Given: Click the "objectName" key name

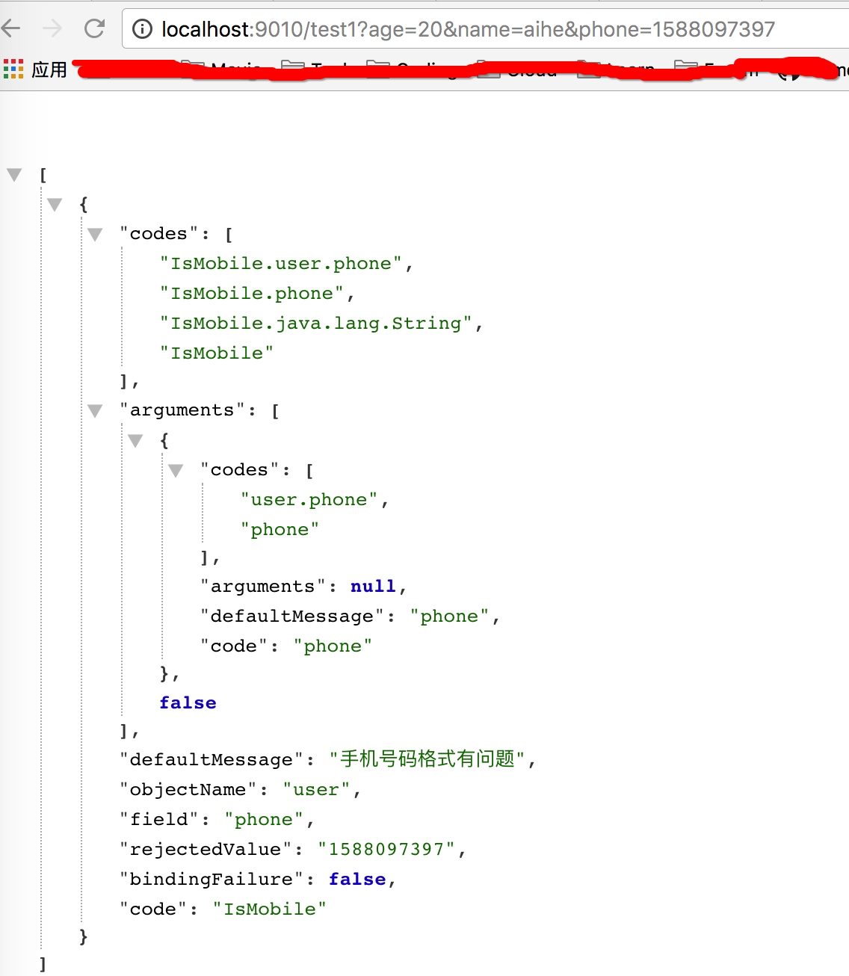Looking at the screenshot, I should click(x=188, y=790).
